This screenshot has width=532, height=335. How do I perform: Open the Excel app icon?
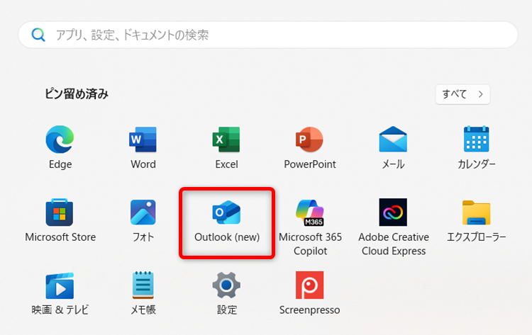(x=226, y=140)
